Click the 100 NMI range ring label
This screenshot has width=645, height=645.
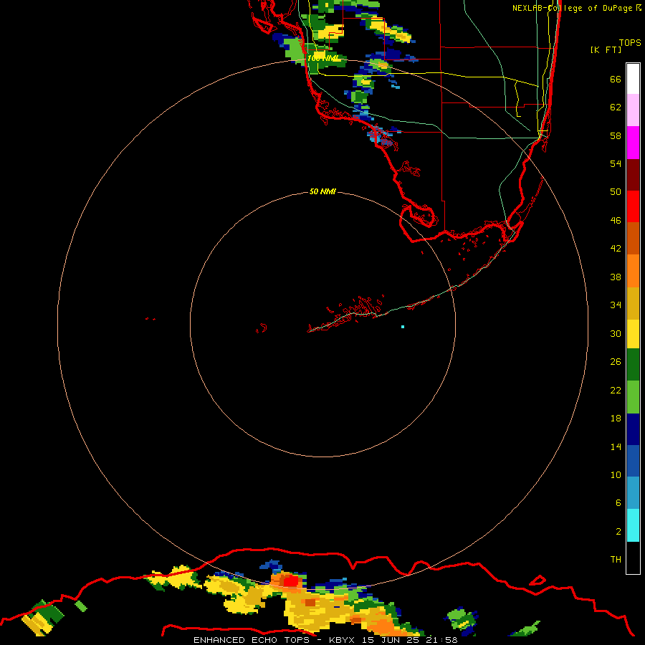[323, 58]
